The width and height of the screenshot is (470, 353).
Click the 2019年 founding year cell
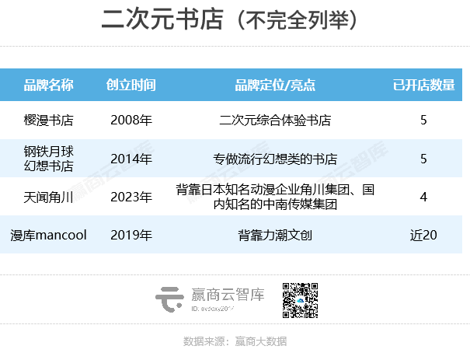pyautogui.click(x=131, y=234)
